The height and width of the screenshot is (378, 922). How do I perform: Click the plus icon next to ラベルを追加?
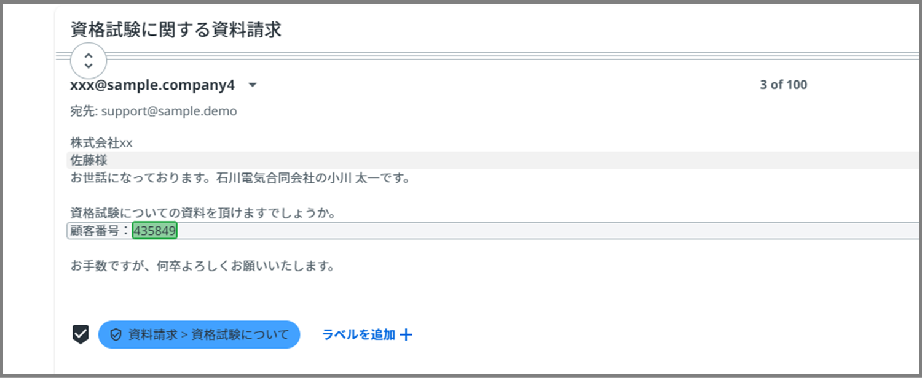pos(406,334)
